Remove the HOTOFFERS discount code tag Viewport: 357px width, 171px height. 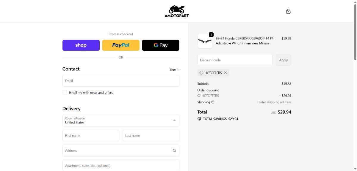pyautogui.click(x=226, y=73)
